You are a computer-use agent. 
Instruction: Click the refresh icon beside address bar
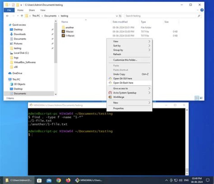click(120, 16)
